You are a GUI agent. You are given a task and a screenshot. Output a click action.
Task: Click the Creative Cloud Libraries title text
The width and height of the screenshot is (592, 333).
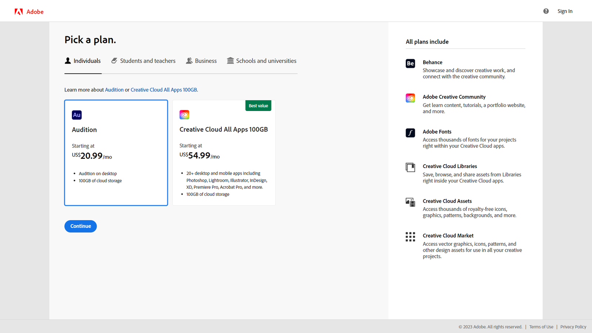(450, 166)
